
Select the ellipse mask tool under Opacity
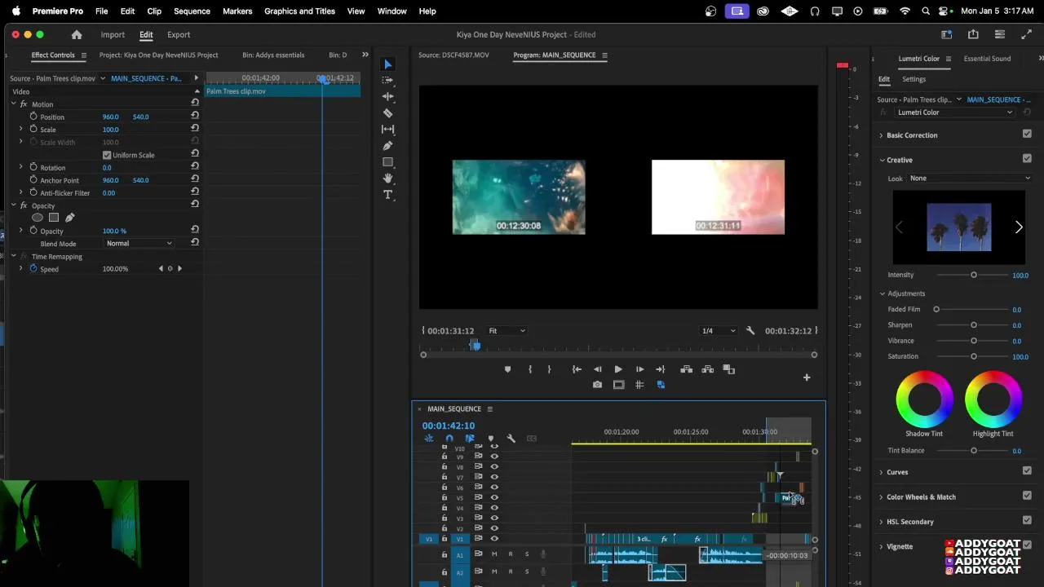(x=38, y=218)
